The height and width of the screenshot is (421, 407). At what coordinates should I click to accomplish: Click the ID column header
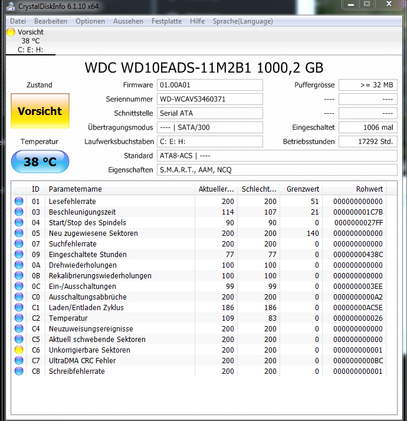pos(36,189)
